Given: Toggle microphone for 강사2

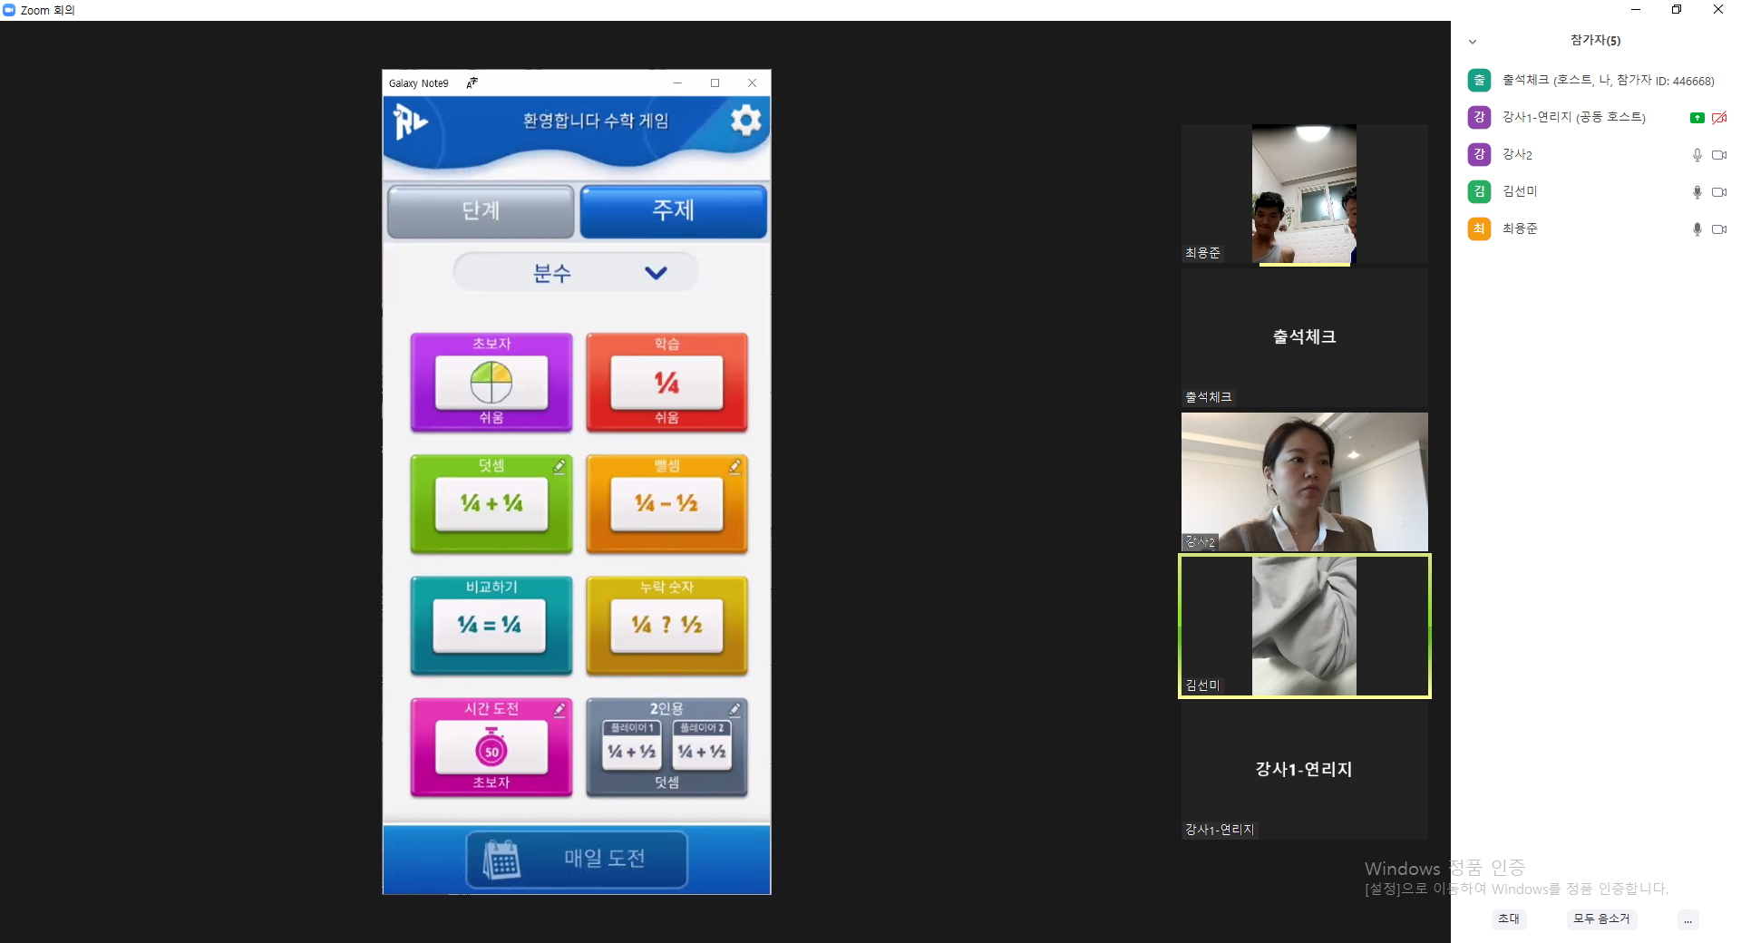Looking at the screenshot, I should (x=1697, y=155).
